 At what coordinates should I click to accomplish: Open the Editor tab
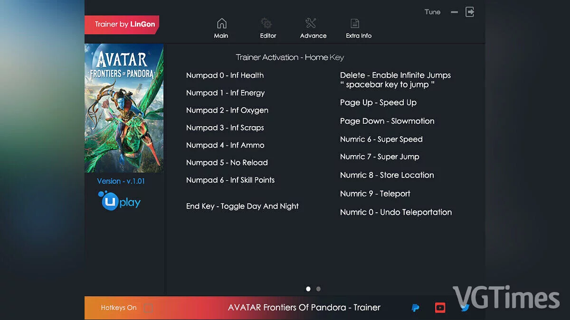(x=267, y=27)
